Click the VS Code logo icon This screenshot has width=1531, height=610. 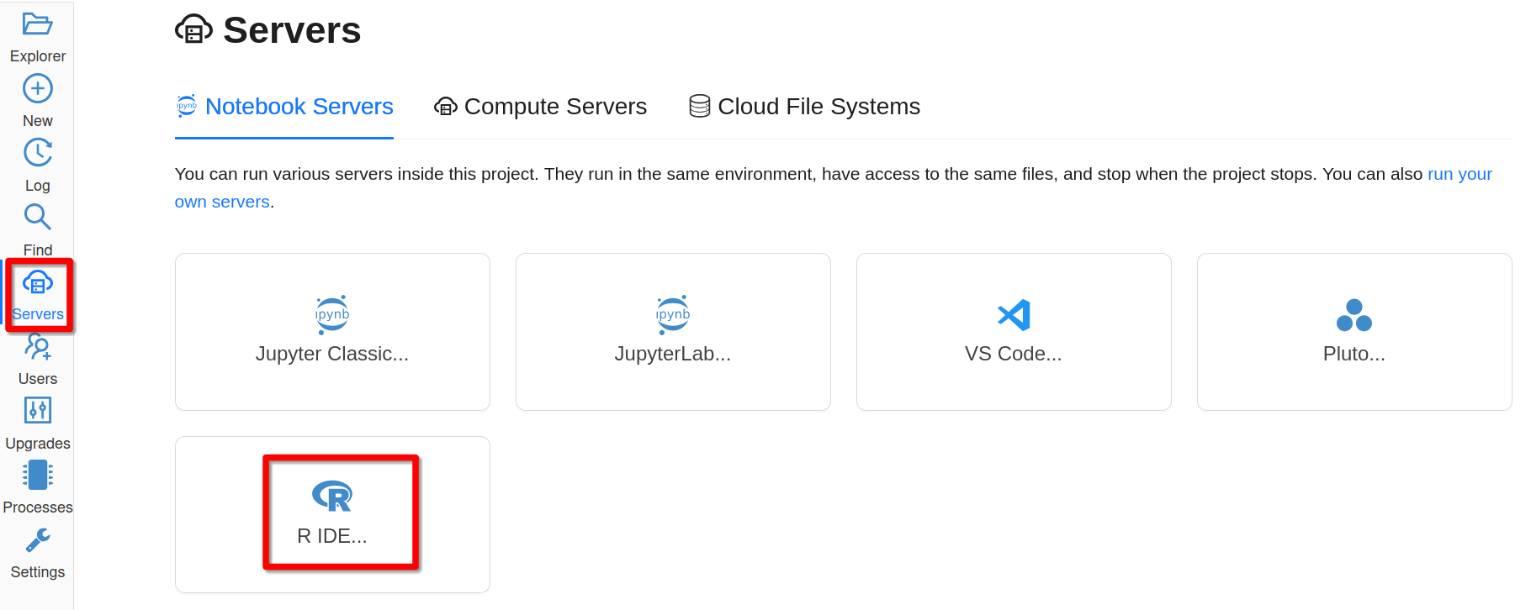point(1014,315)
